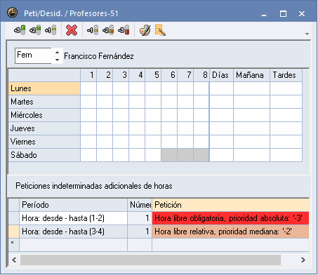The image size is (318, 275).
Task: Select the greyed Sábado period 6 cell
Action: (169, 155)
